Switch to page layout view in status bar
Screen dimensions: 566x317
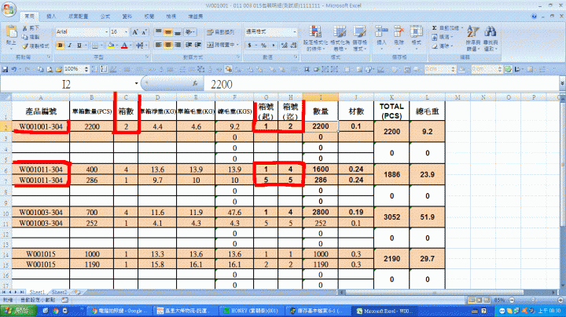point(480,300)
